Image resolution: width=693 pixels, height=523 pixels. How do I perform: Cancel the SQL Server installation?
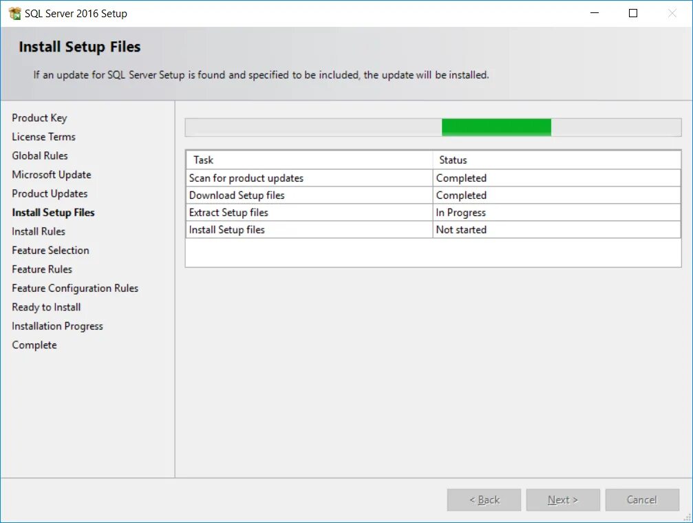641,500
